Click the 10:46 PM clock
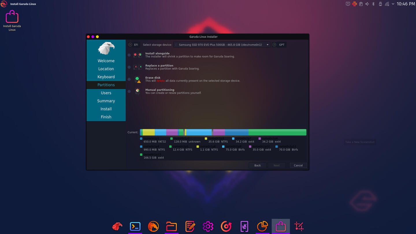The width and height of the screenshot is (416, 234). [x=406, y=4]
